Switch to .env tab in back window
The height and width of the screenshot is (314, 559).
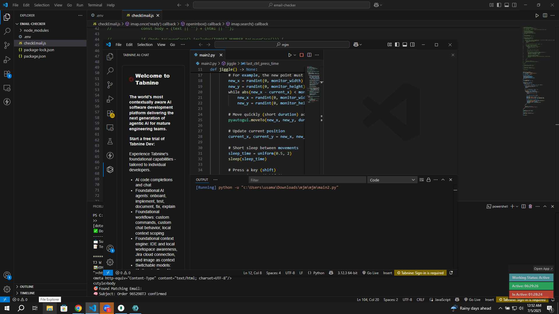point(100,15)
